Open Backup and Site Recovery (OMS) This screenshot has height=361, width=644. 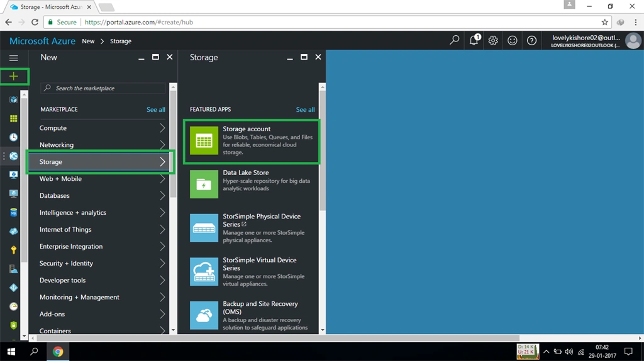[252, 315]
